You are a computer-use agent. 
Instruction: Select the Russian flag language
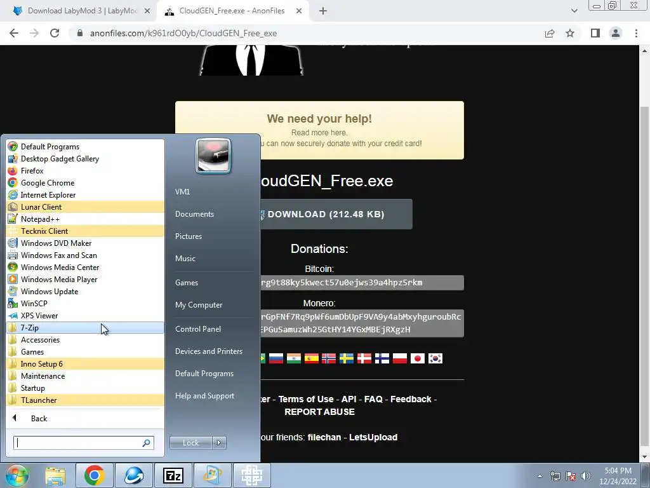(x=276, y=358)
